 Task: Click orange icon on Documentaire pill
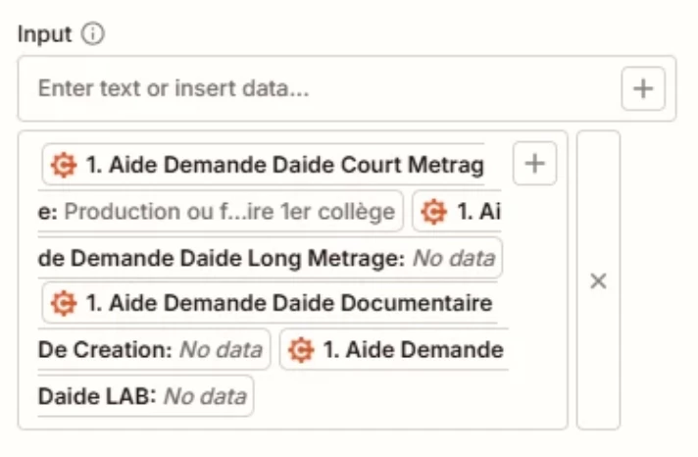click(65, 303)
